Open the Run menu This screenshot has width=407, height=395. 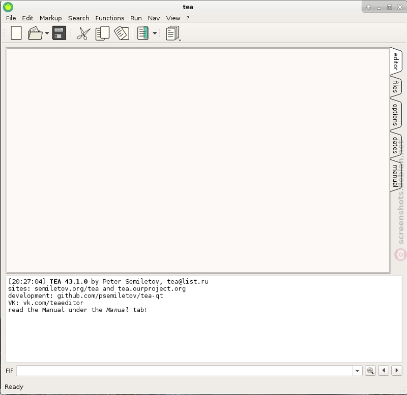pyautogui.click(x=136, y=18)
